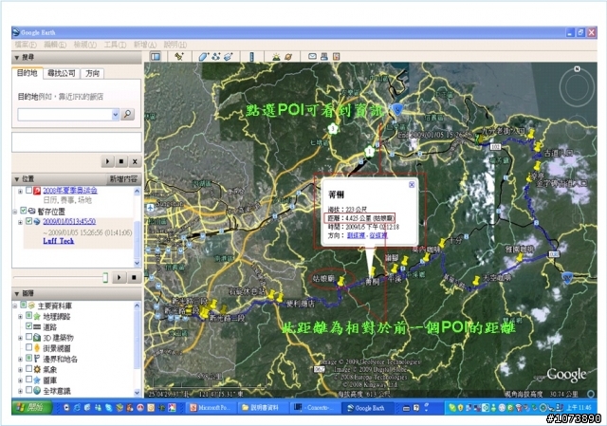Click the globe icon of 2009/01/05 track
The image size is (607, 426).
[37, 221]
